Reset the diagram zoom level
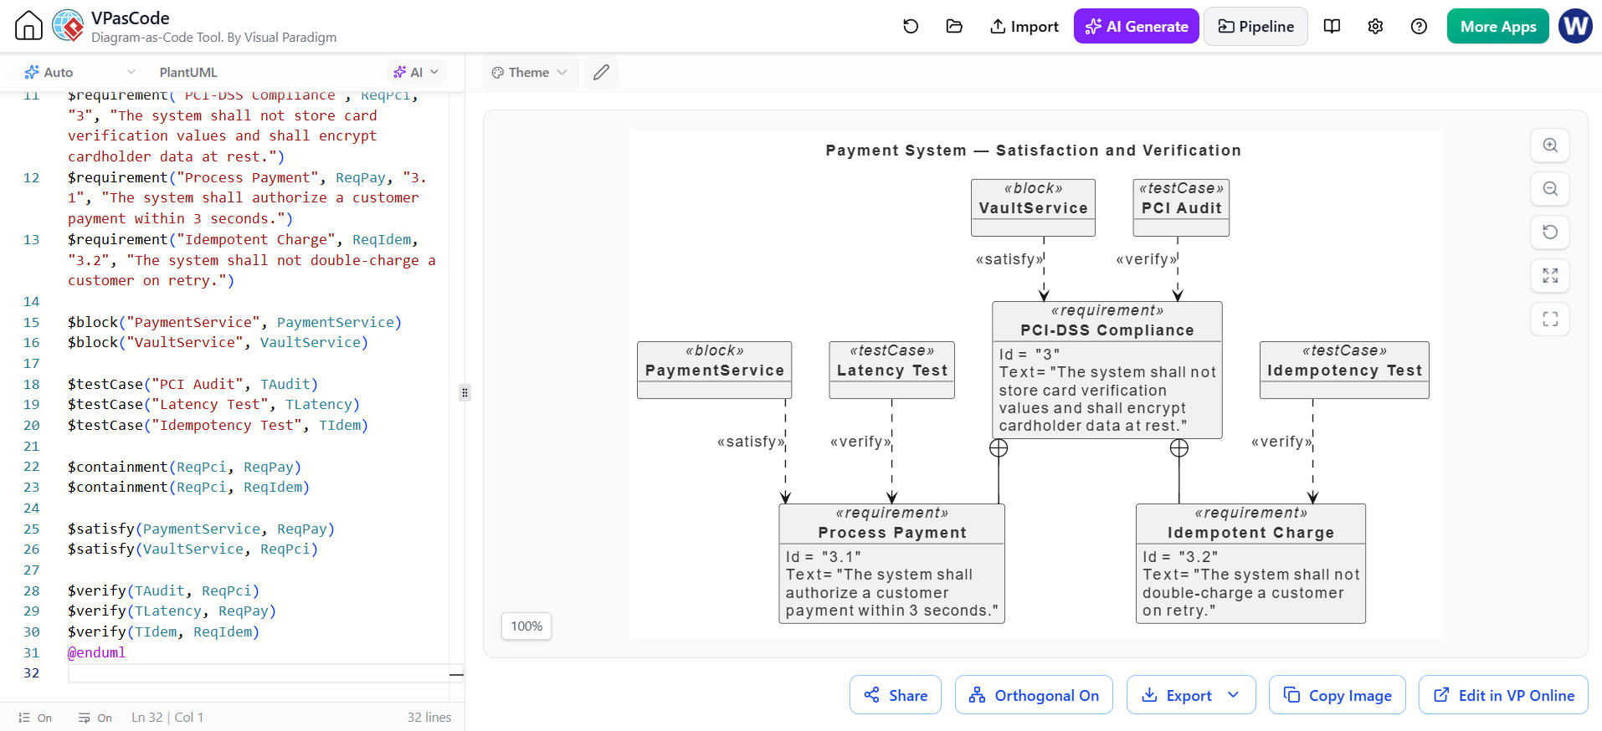Image resolution: width=1602 pixels, height=731 pixels. tap(1550, 233)
